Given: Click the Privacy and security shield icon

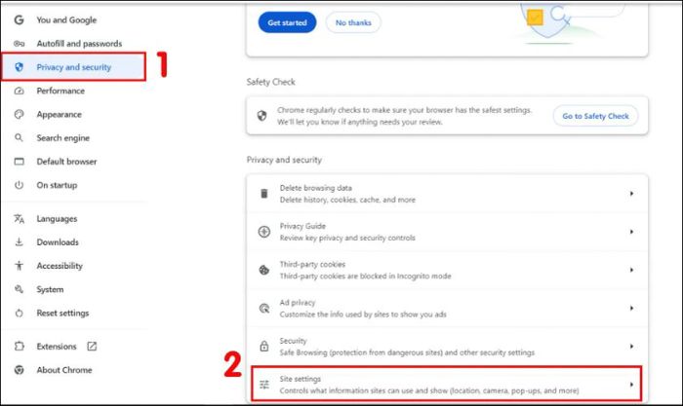Looking at the screenshot, I should point(19,67).
